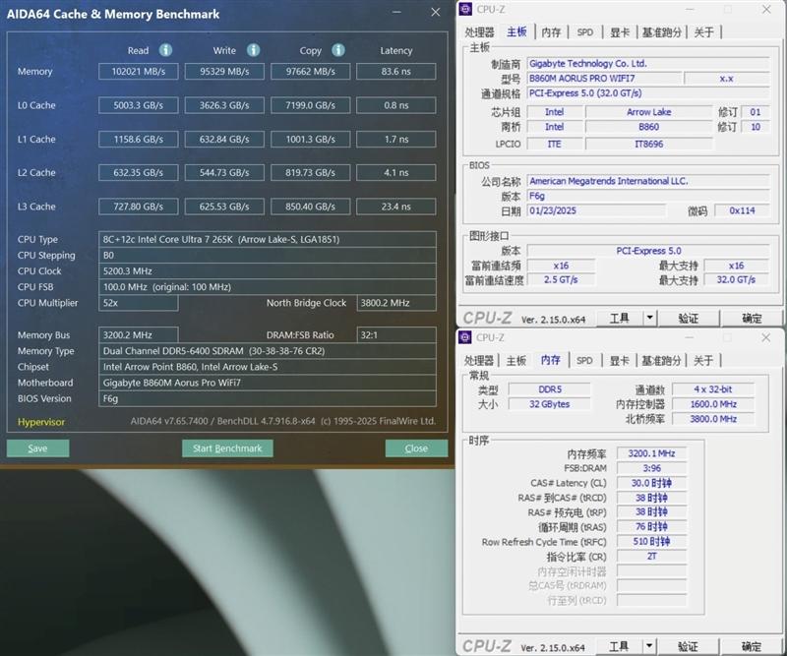This screenshot has width=787, height=656.
Task: Click CPU Type field showing Core Ultra 7 265K
Action: point(268,239)
